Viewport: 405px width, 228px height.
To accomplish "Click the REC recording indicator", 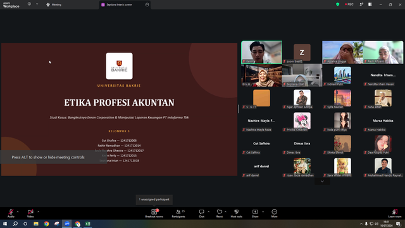I will (349, 4).
